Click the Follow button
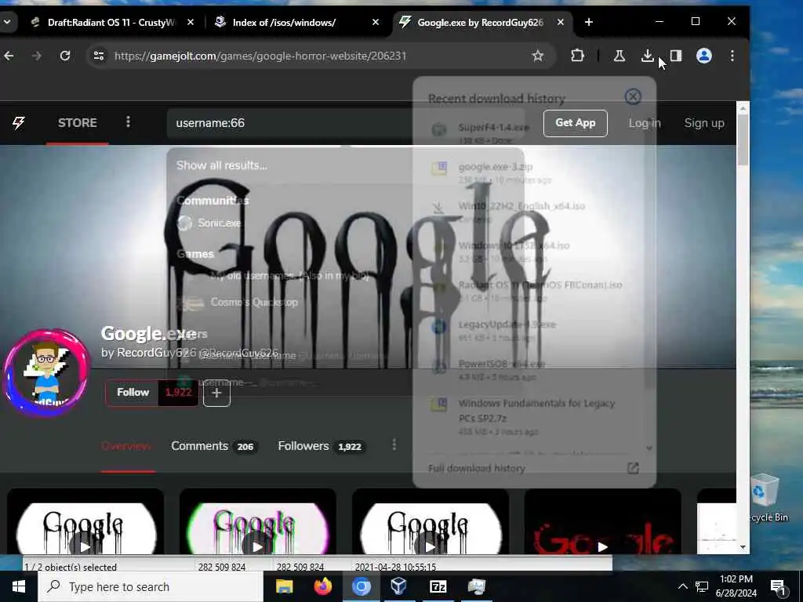The image size is (803, 602). [x=133, y=392]
